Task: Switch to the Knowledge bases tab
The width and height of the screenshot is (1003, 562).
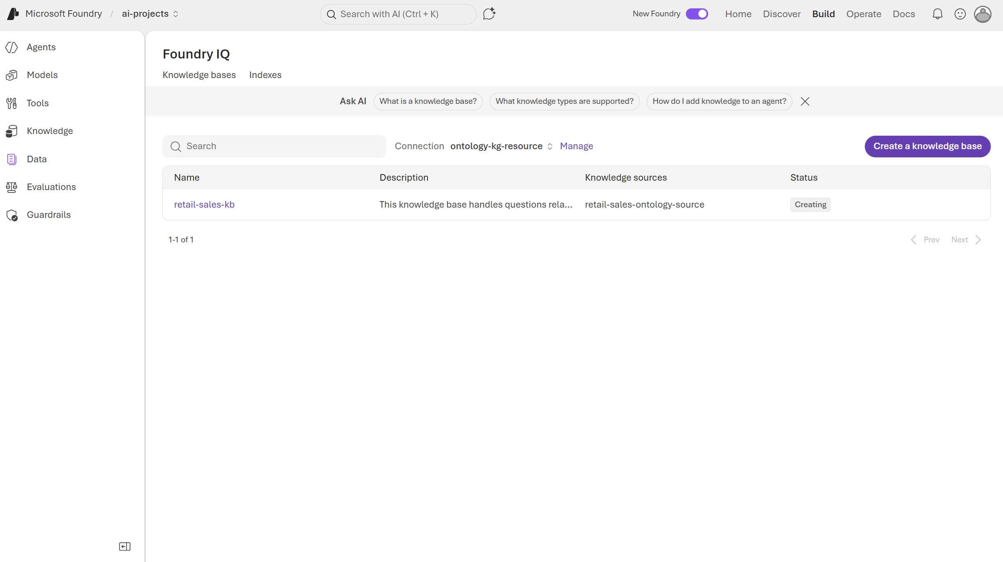Action: tap(199, 75)
